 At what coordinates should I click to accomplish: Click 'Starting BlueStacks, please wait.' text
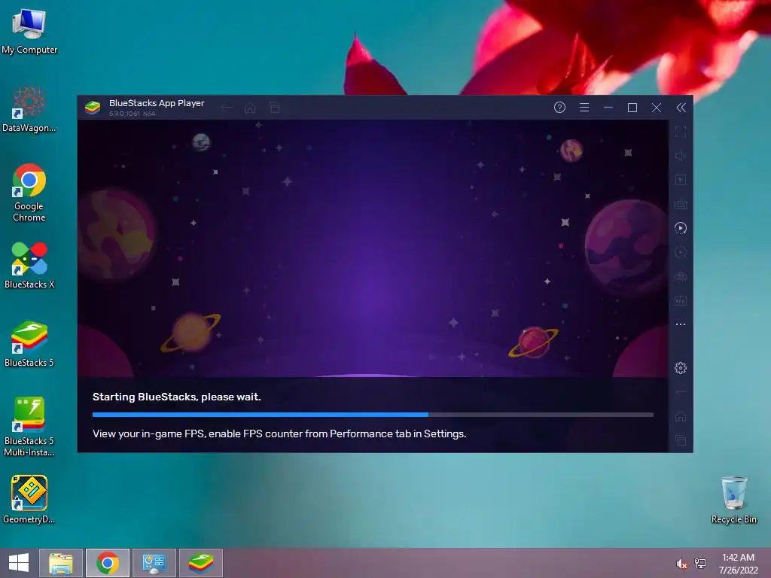coord(176,397)
